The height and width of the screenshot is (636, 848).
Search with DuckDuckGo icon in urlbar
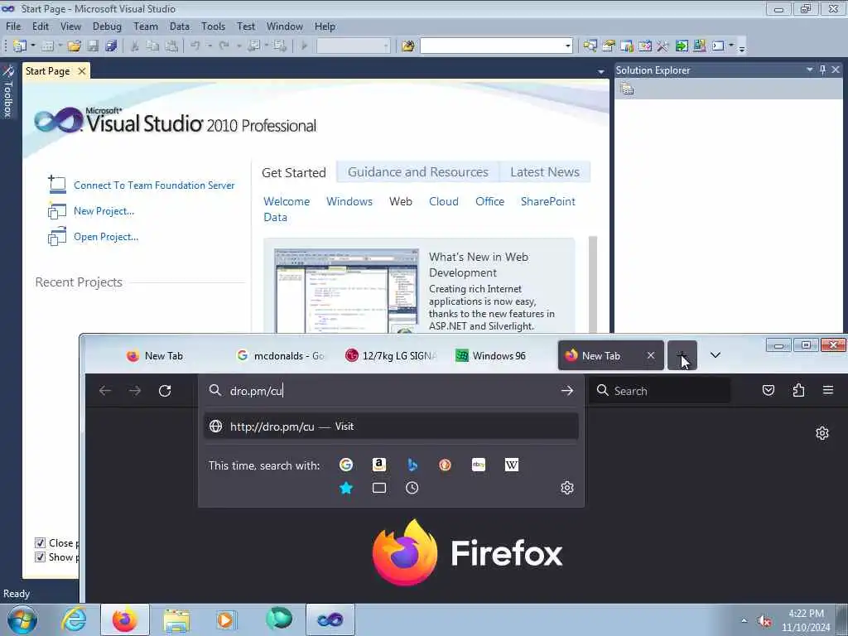(445, 465)
